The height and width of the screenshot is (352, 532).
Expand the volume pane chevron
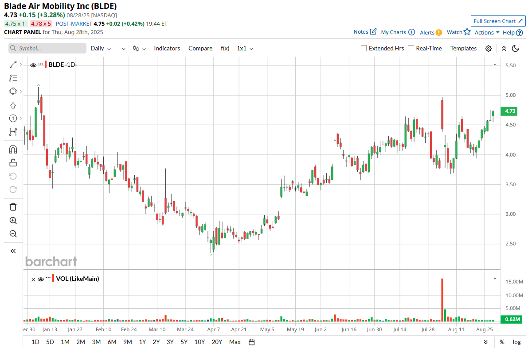tap(495, 279)
